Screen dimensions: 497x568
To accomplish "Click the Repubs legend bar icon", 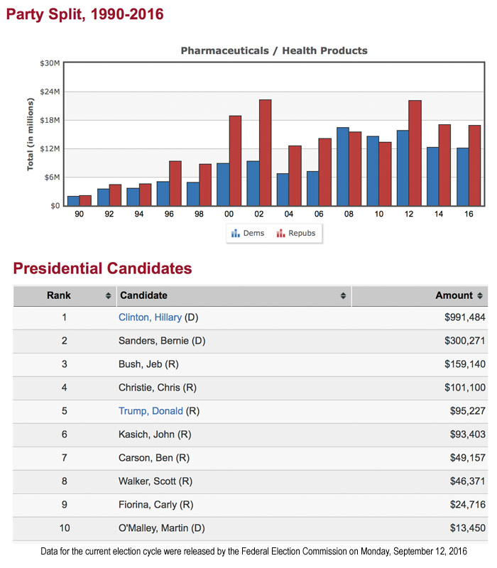I will (x=281, y=233).
